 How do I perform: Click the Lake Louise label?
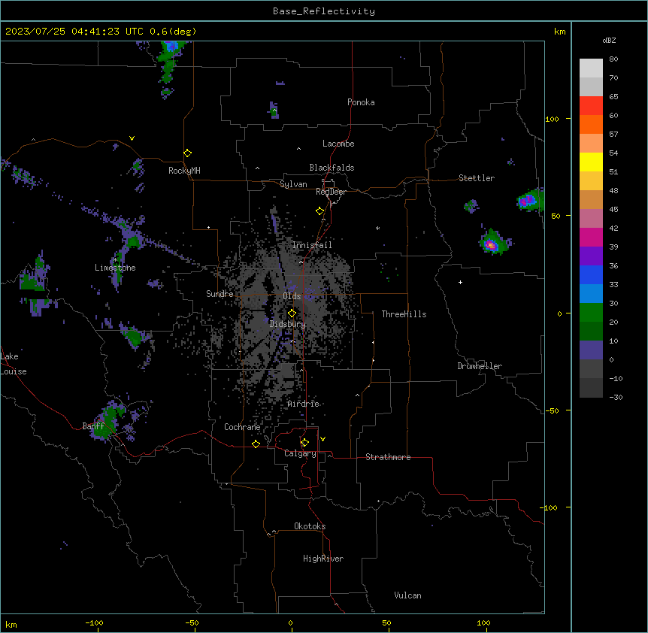[x=12, y=364]
